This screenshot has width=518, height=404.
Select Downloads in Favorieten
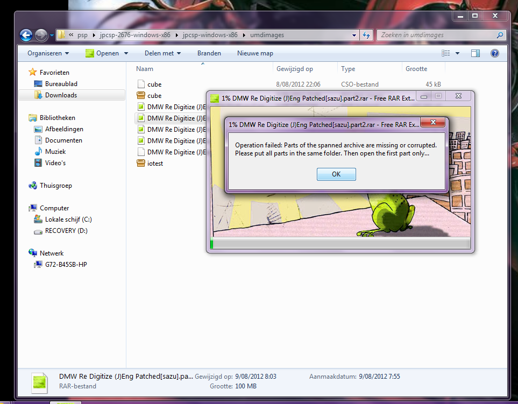[x=61, y=95]
